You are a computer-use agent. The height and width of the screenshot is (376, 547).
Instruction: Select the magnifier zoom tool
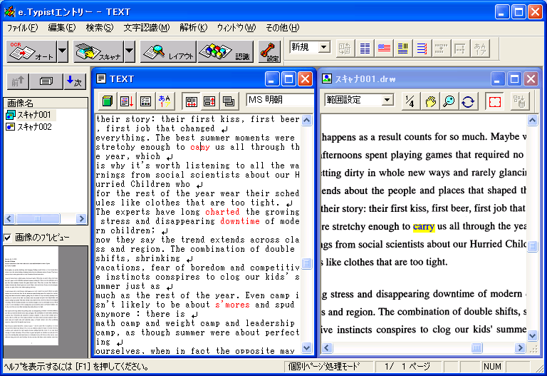coord(449,101)
